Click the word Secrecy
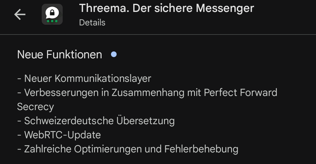The image size is (316, 164). click(35, 107)
